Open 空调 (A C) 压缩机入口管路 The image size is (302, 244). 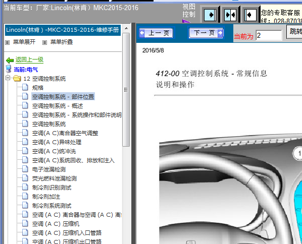[67, 233]
